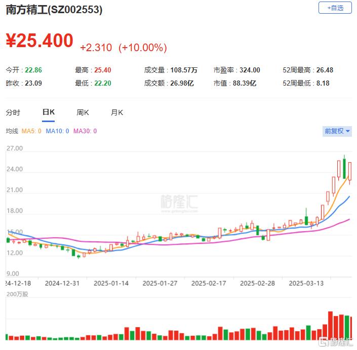Click the 均线 moving average label
This screenshot has width=357, height=350.
(12, 131)
